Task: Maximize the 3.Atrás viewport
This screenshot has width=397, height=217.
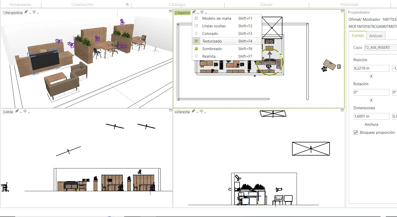Action: (x=171, y=110)
